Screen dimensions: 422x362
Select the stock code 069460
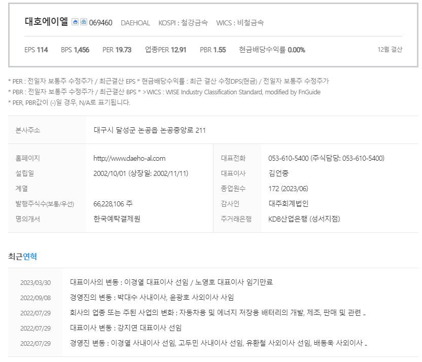coord(100,23)
